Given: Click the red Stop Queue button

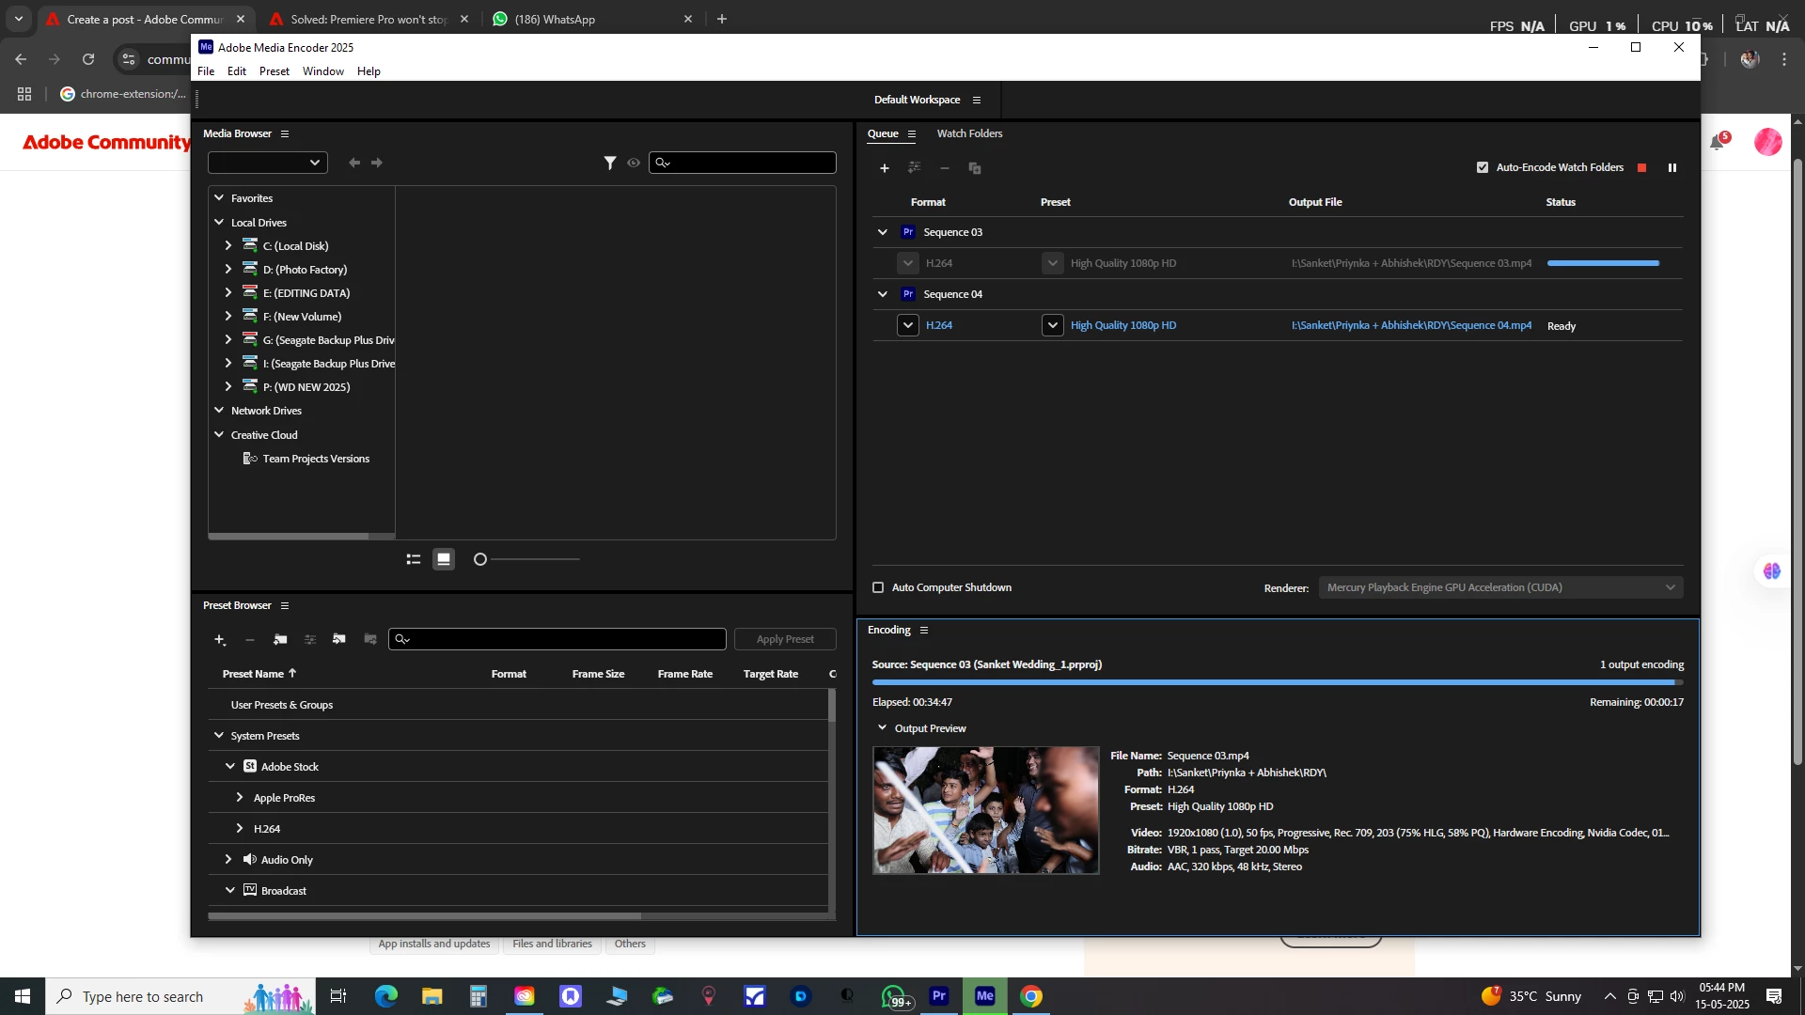Looking at the screenshot, I should pos(1641,168).
